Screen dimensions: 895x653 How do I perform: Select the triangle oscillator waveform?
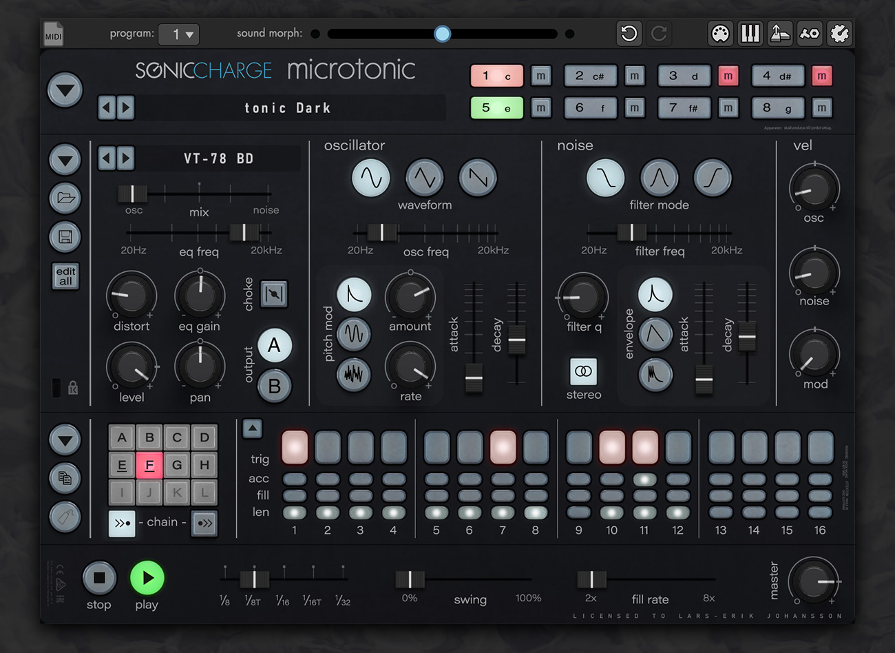coord(425,178)
